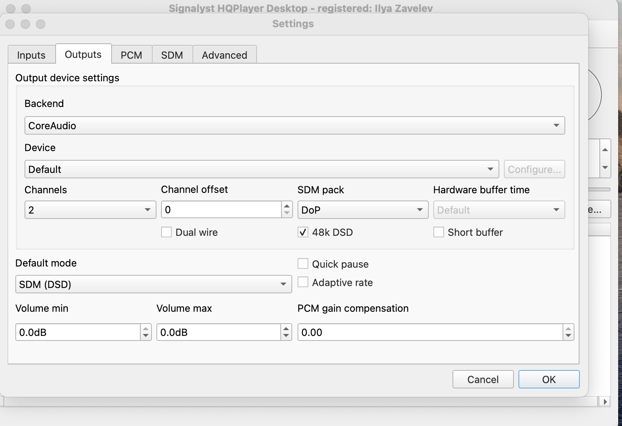Screen dimensions: 622x426
Task: Toggle the Quick pause checkbox
Action: tap(303, 264)
